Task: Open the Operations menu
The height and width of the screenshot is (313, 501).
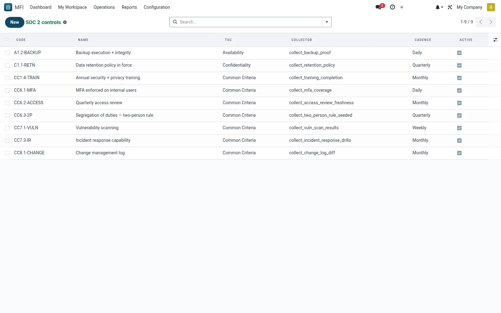Action: (x=104, y=7)
